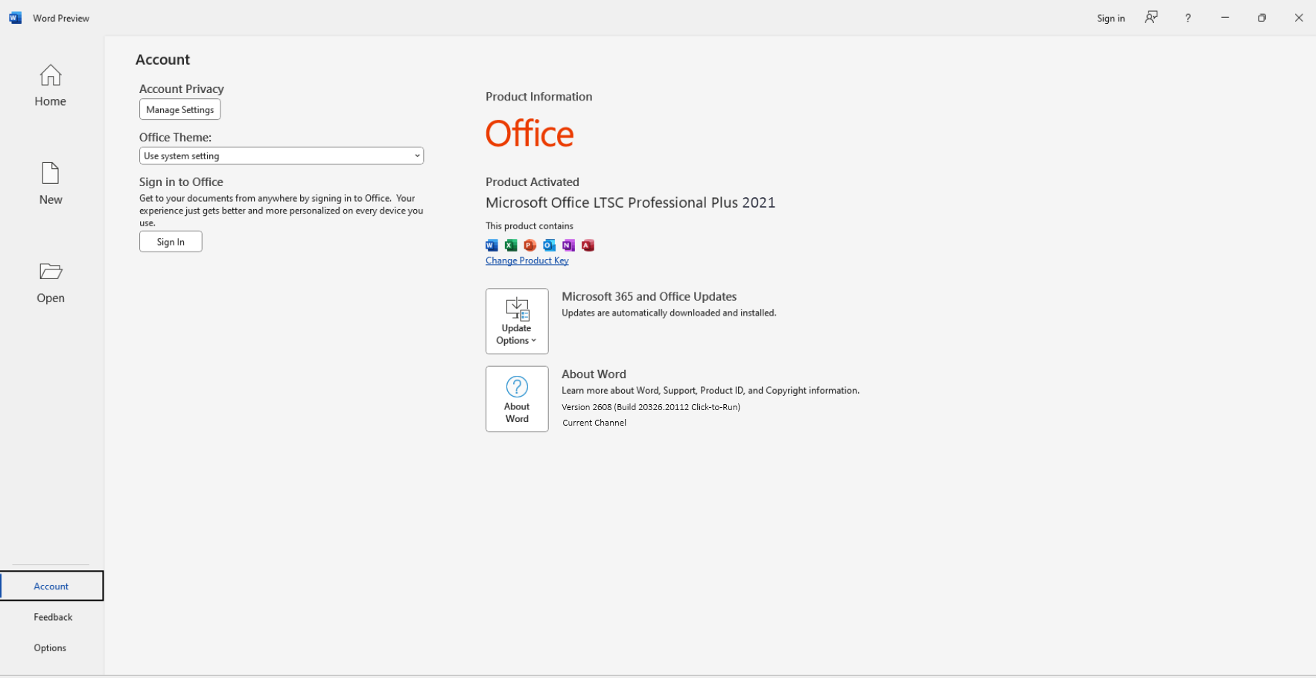Click the Current Channel text
The image size is (1316, 678).
point(594,423)
